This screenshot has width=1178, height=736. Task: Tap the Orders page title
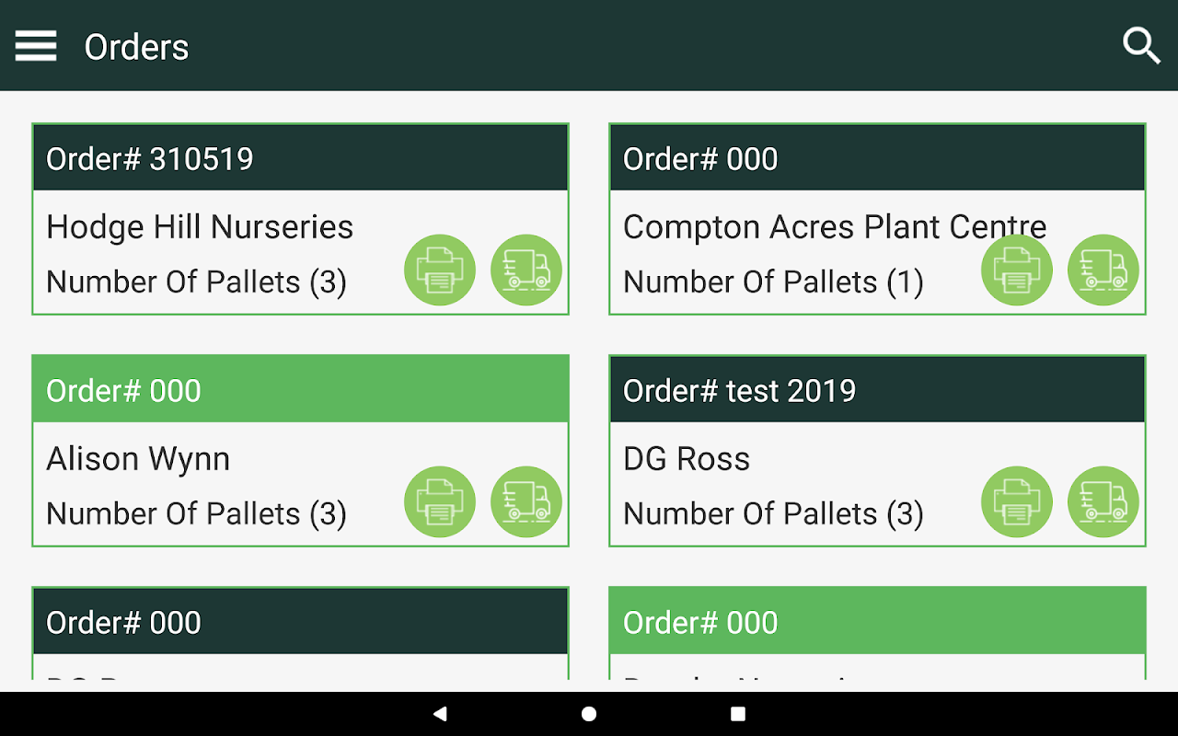tap(136, 47)
